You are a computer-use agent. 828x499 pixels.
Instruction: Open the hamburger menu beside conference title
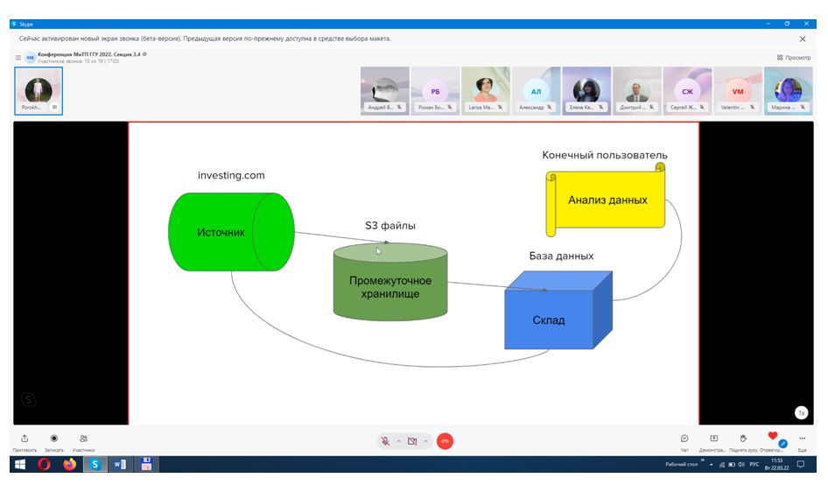[x=18, y=58]
